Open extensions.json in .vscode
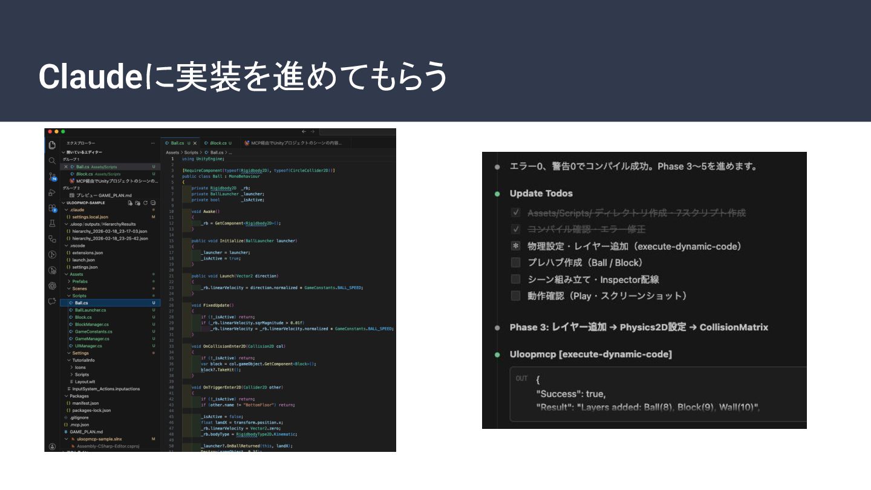This screenshot has height=490, width=871. 110,253
